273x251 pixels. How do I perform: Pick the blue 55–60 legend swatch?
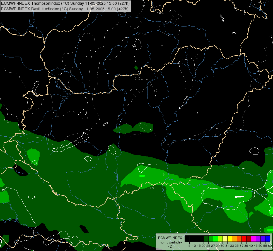tap(268, 238)
